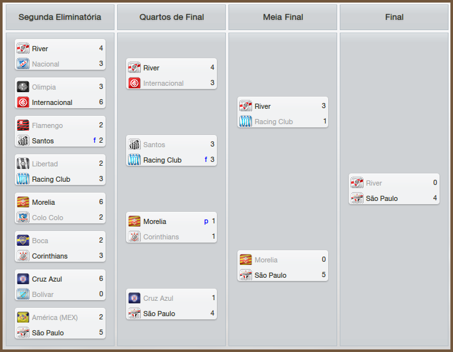This screenshot has width=453, height=352.
Task: Select the Quartos de Final header
Action: click(171, 17)
